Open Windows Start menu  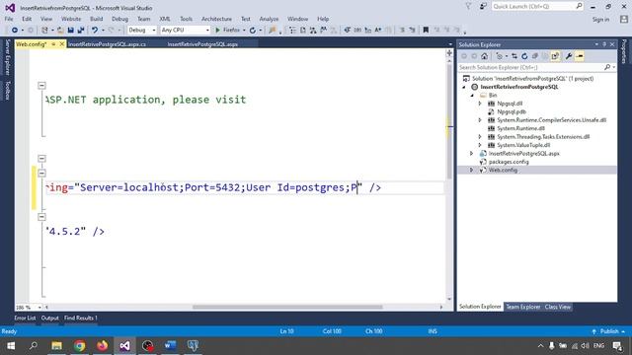pyautogui.click(x=11, y=346)
